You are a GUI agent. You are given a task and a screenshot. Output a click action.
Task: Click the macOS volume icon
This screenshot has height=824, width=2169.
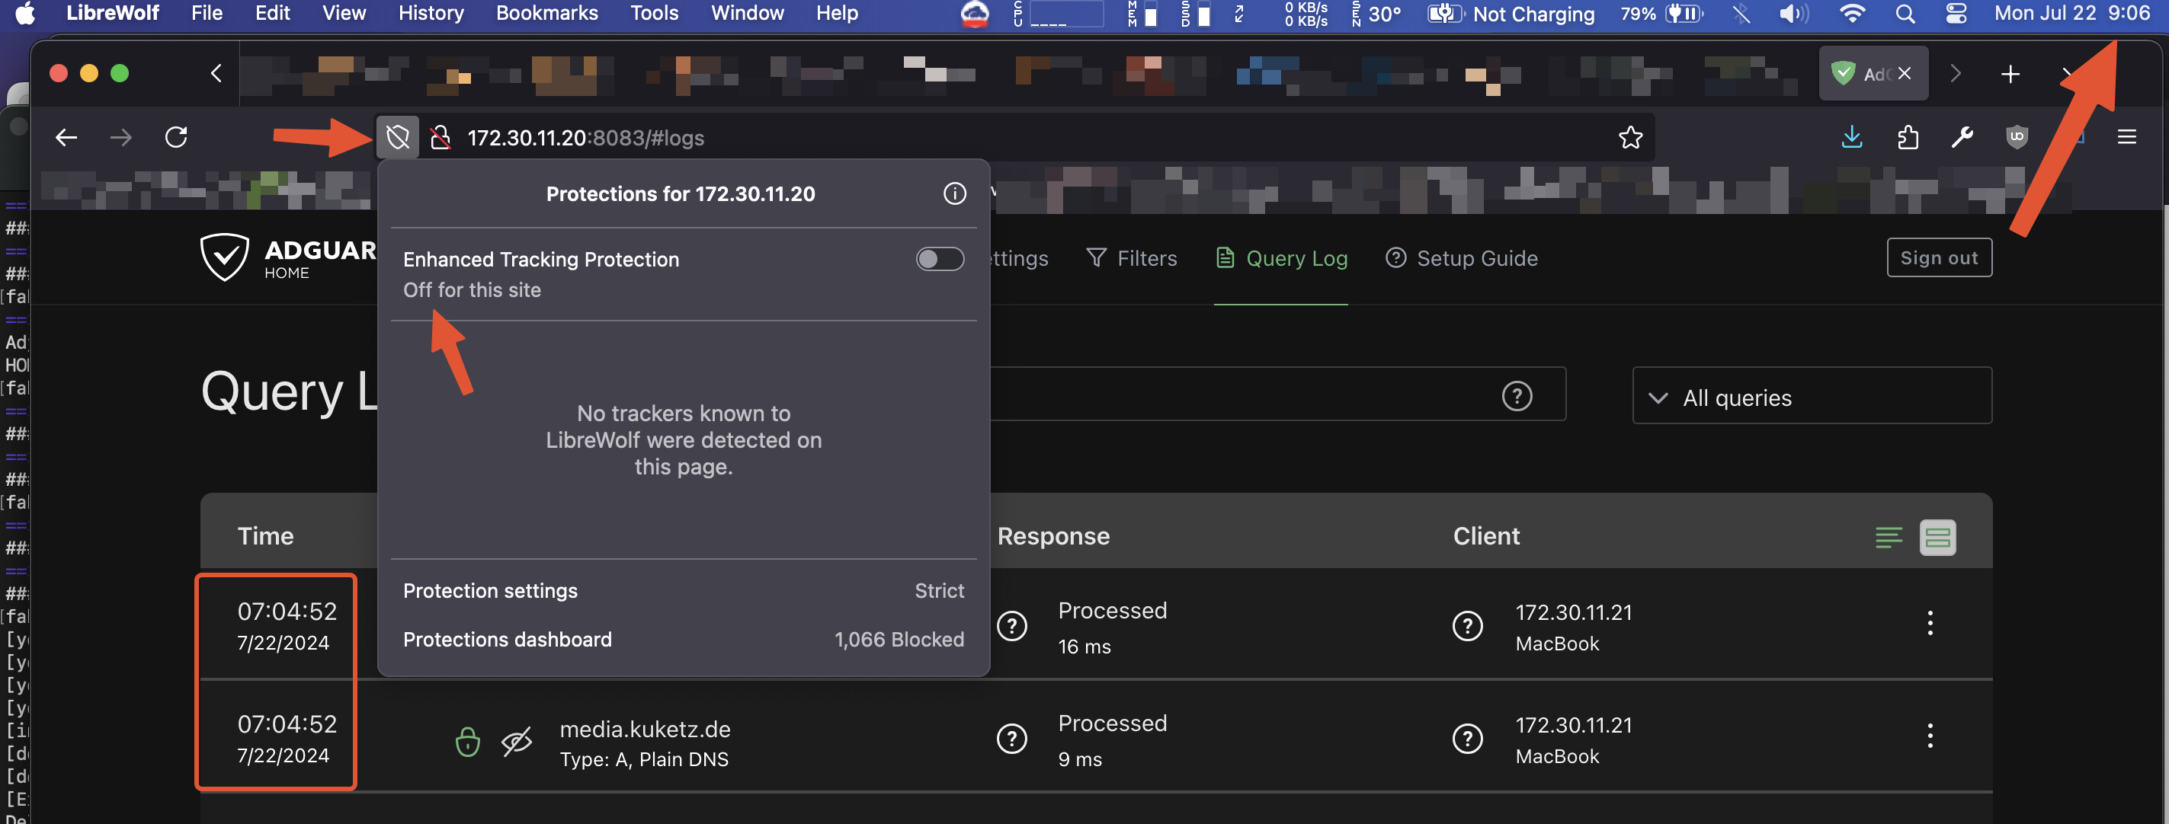[1793, 14]
